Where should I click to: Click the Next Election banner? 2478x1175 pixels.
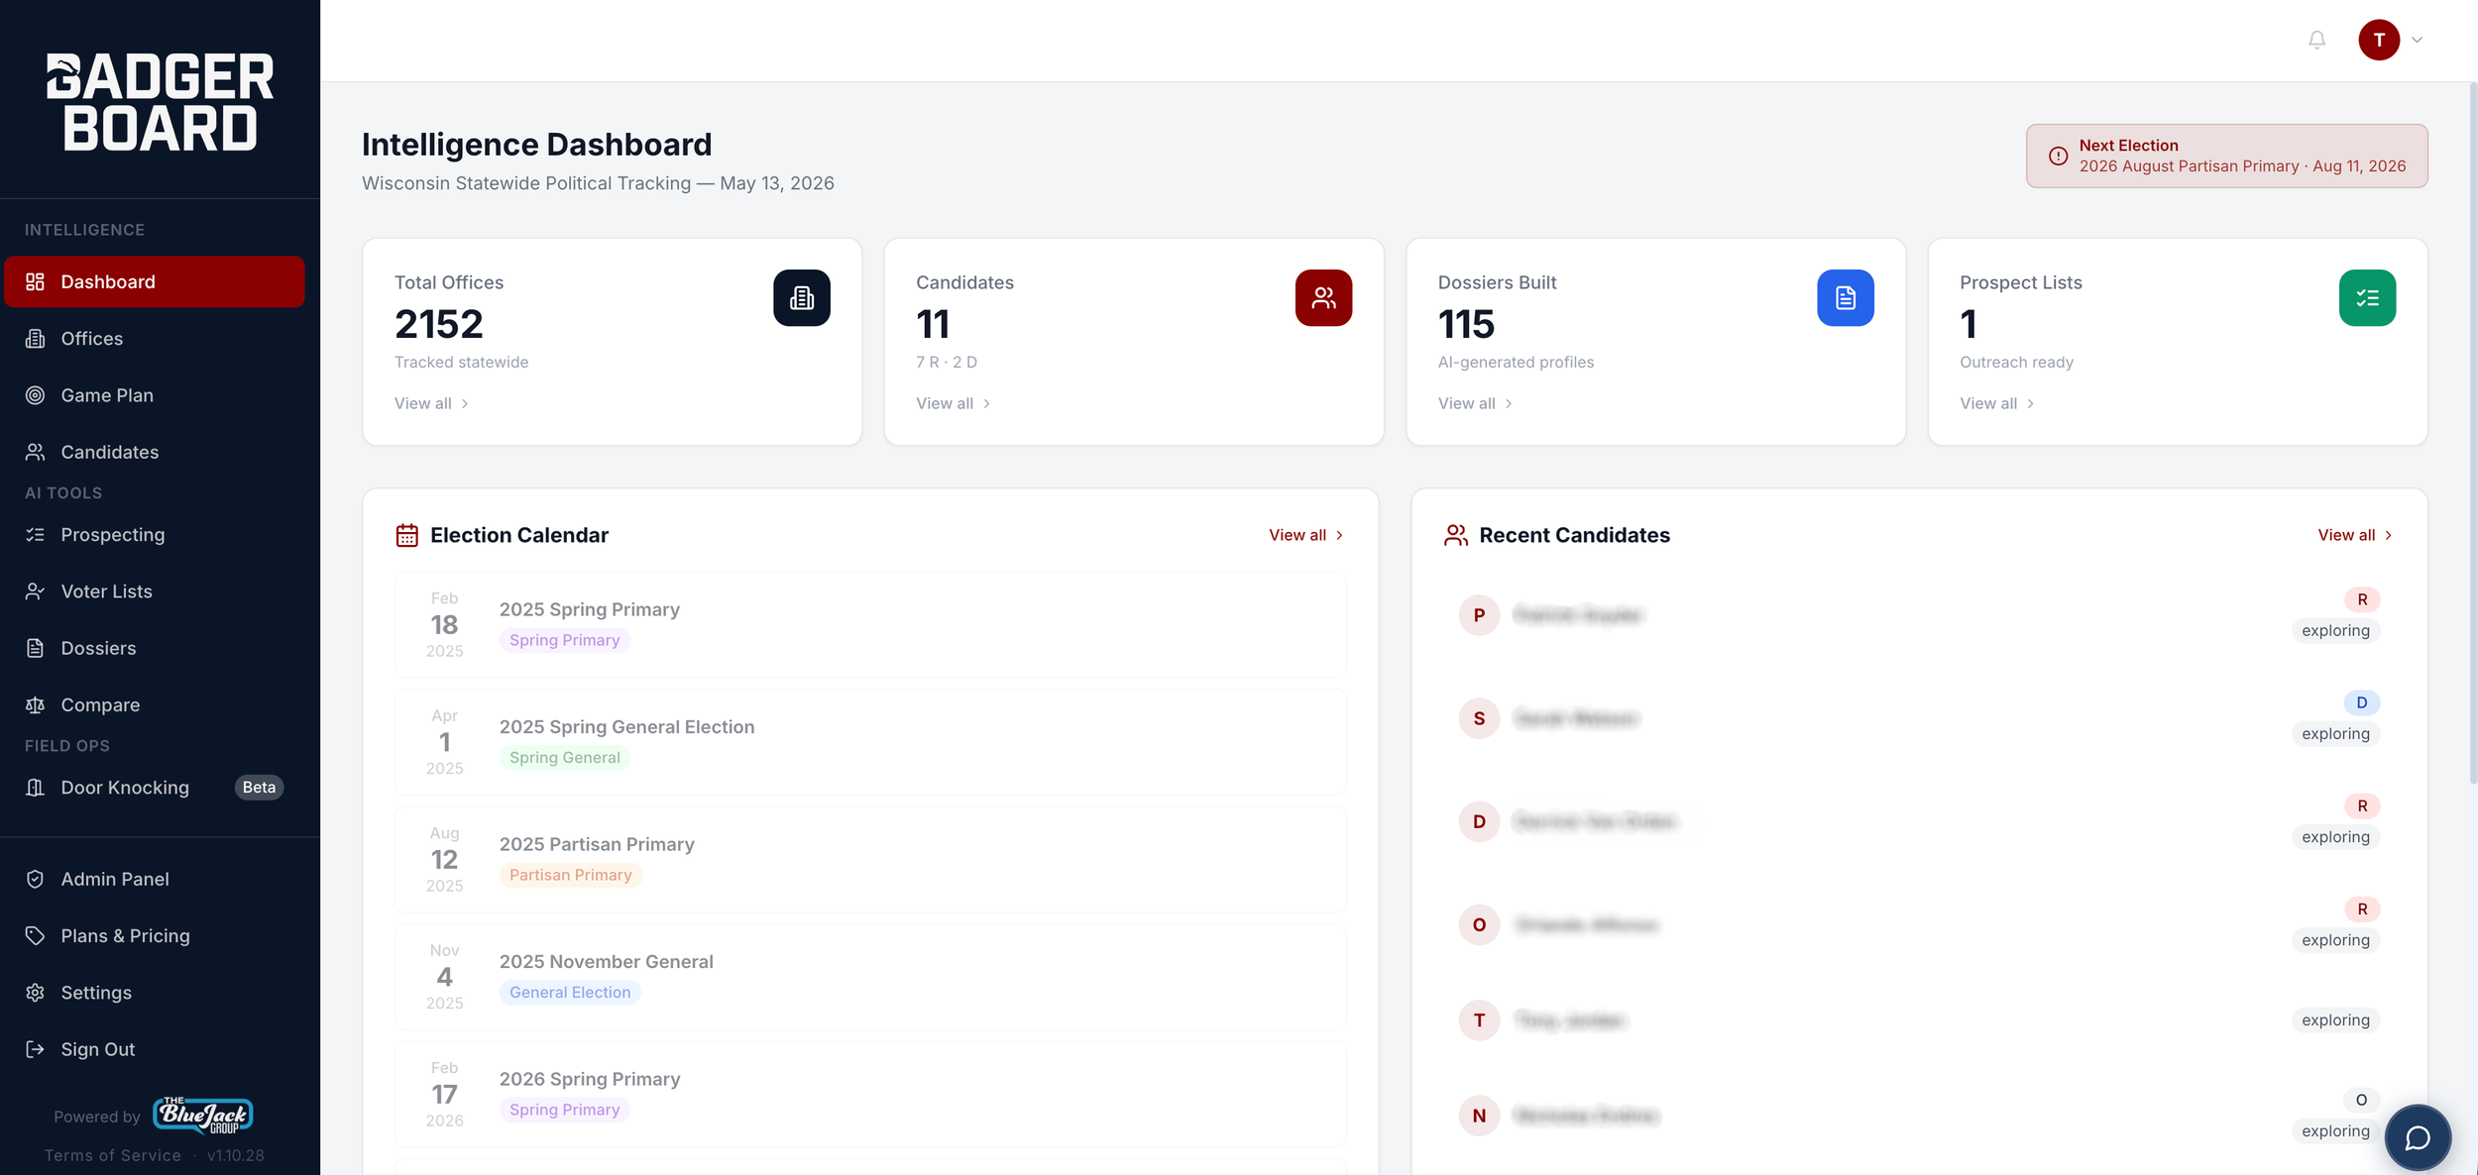[2226, 156]
